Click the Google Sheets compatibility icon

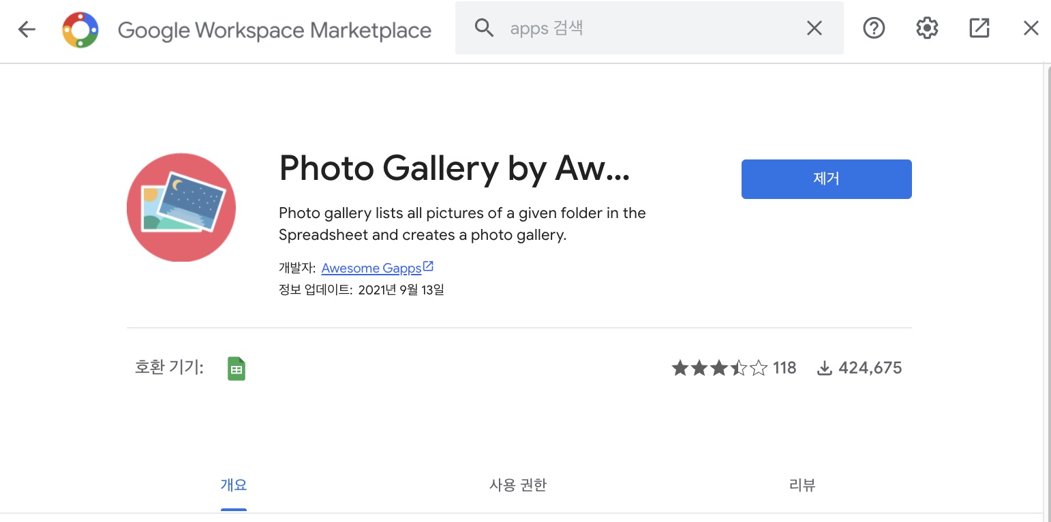pyautogui.click(x=237, y=369)
